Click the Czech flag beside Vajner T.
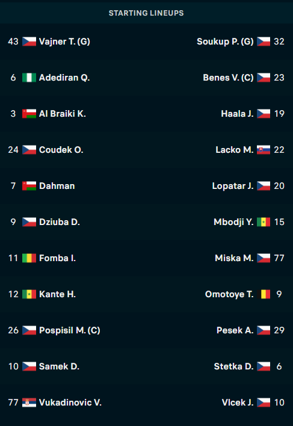 coord(29,42)
